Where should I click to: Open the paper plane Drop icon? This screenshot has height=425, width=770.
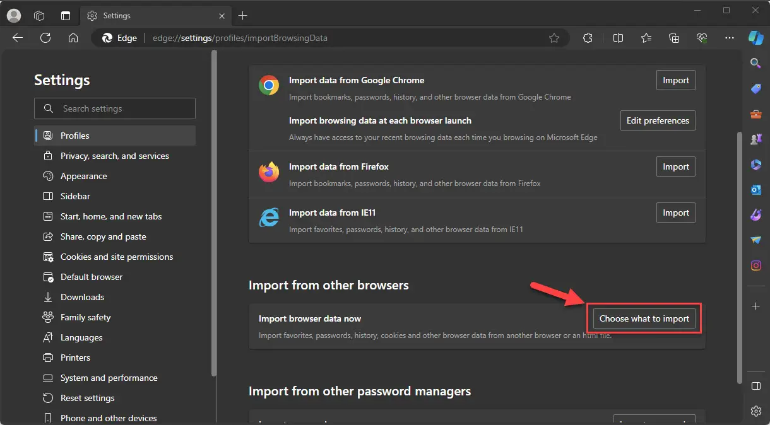pyautogui.click(x=755, y=240)
